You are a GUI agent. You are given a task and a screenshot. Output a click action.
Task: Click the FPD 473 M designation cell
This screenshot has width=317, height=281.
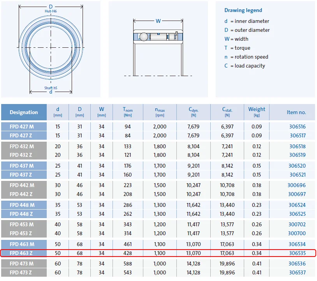click(24, 264)
